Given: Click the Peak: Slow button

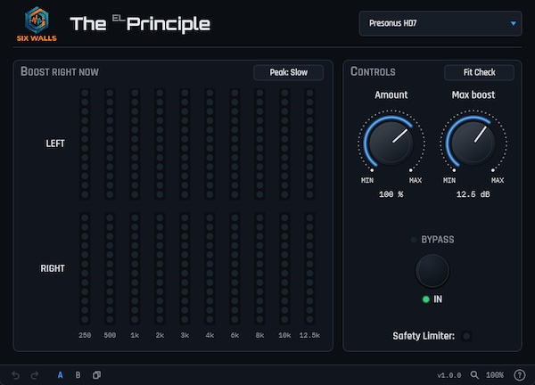Looking at the screenshot, I should pos(288,72).
